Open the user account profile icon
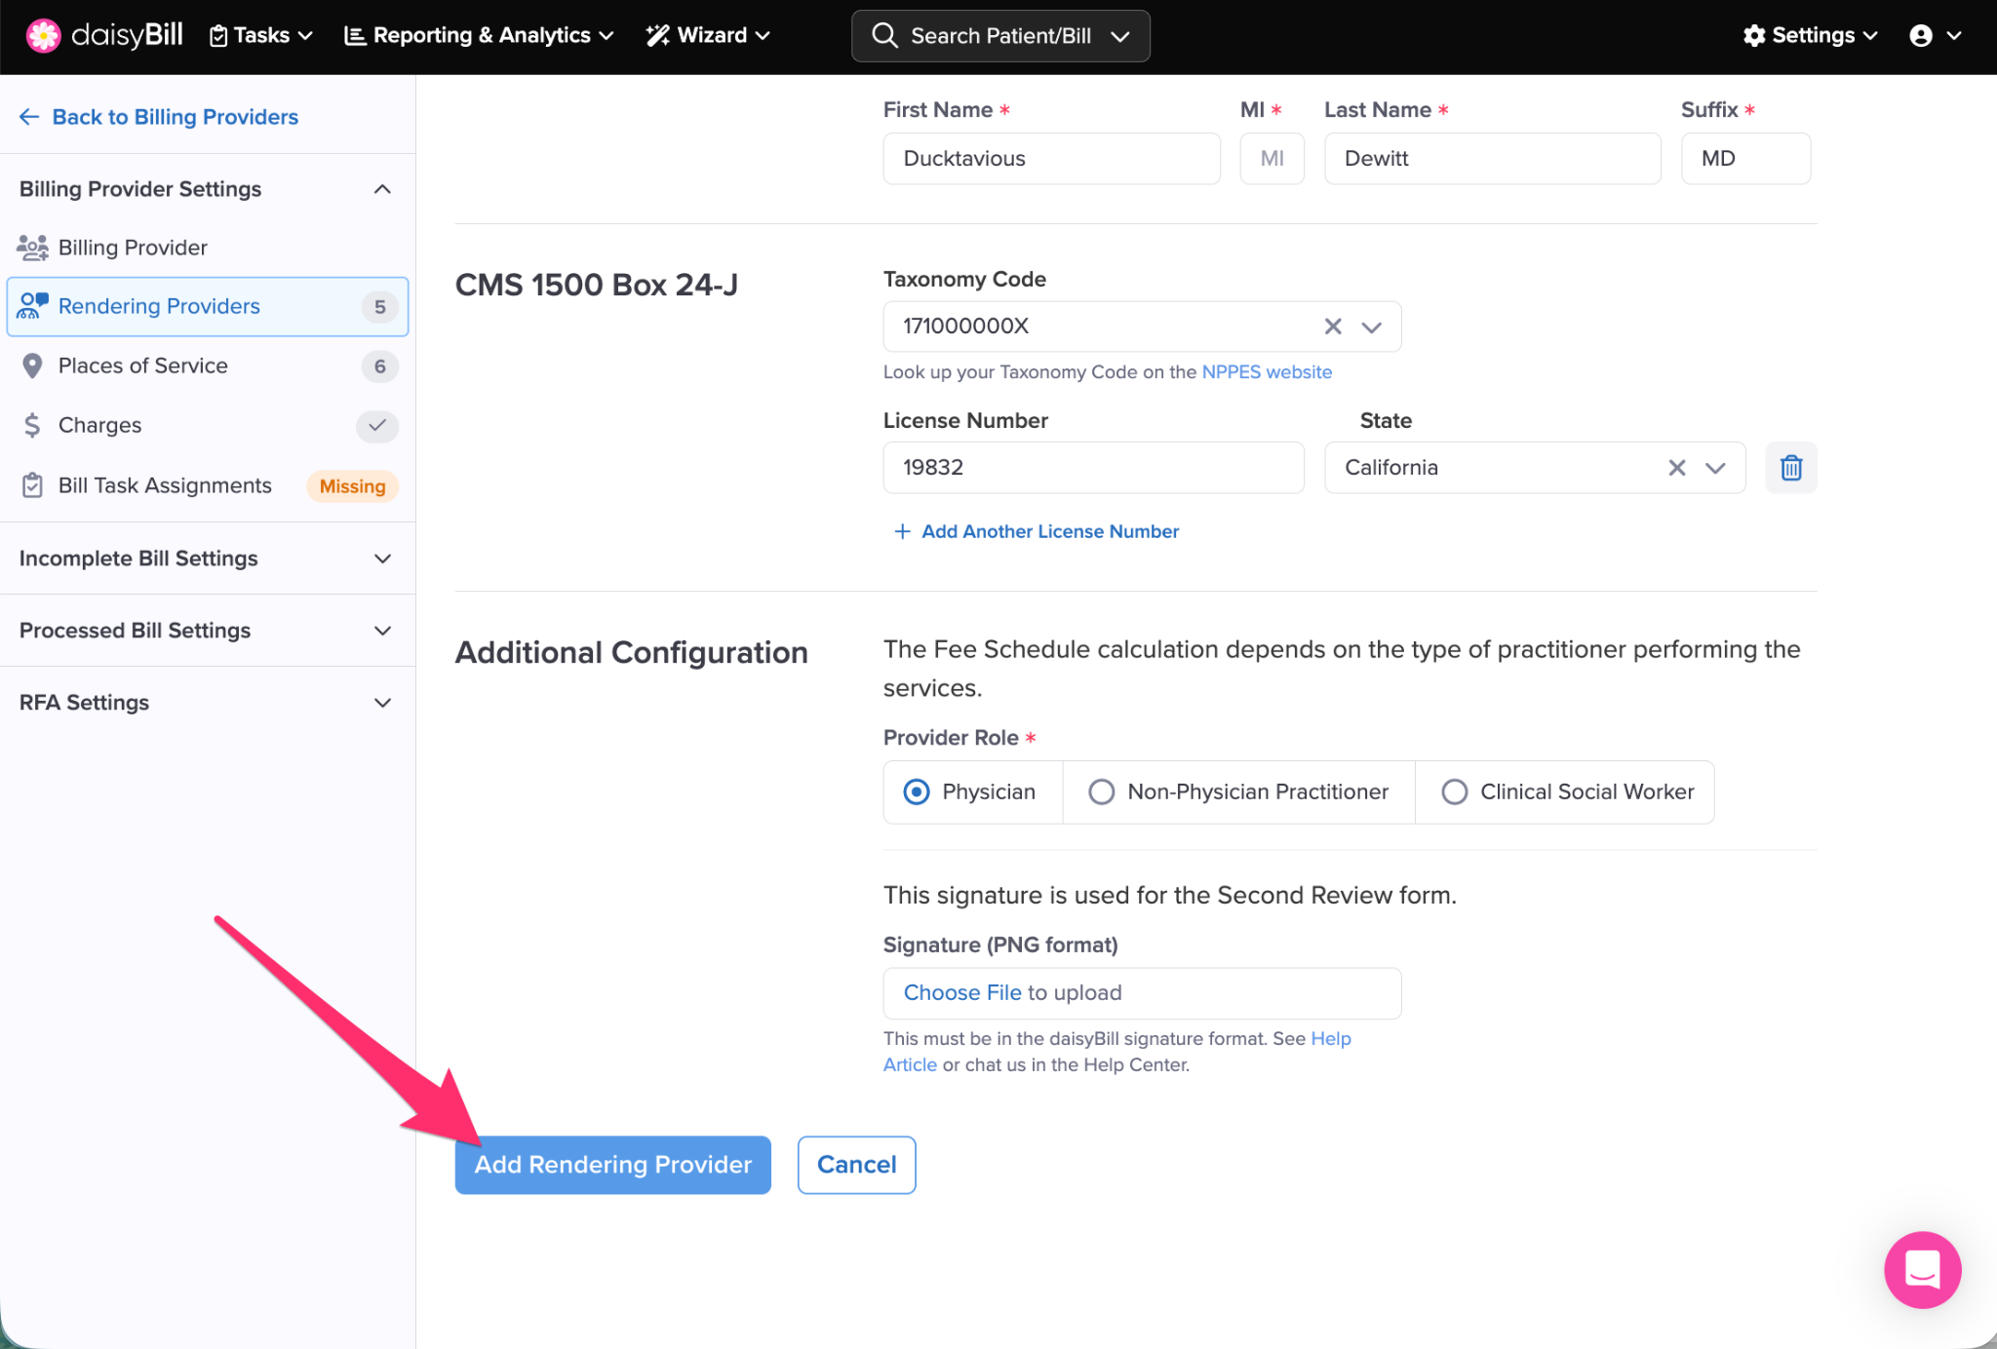 [1921, 36]
